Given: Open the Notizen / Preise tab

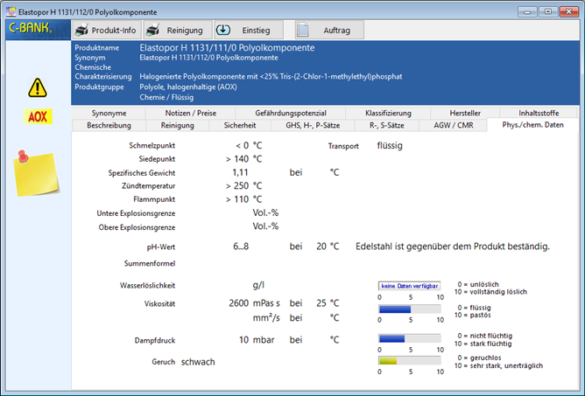Looking at the screenshot, I should pos(189,114).
